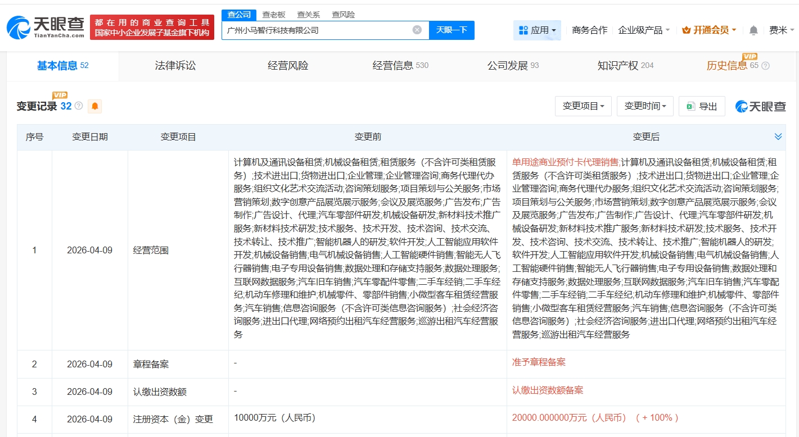This screenshot has width=799, height=437.
Task: Click the Tianyancha logo in header
Action: pyautogui.click(x=45, y=27)
